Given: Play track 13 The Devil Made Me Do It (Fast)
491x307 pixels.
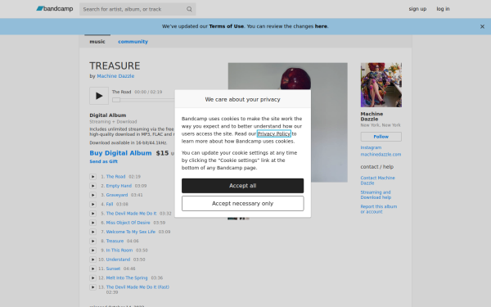Looking at the screenshot, I should (93, 287).
